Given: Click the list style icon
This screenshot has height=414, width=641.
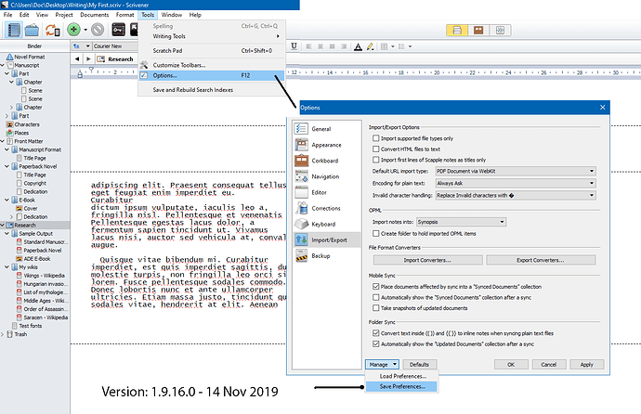Looking at the screenshot, I should (x=401, y=46).
